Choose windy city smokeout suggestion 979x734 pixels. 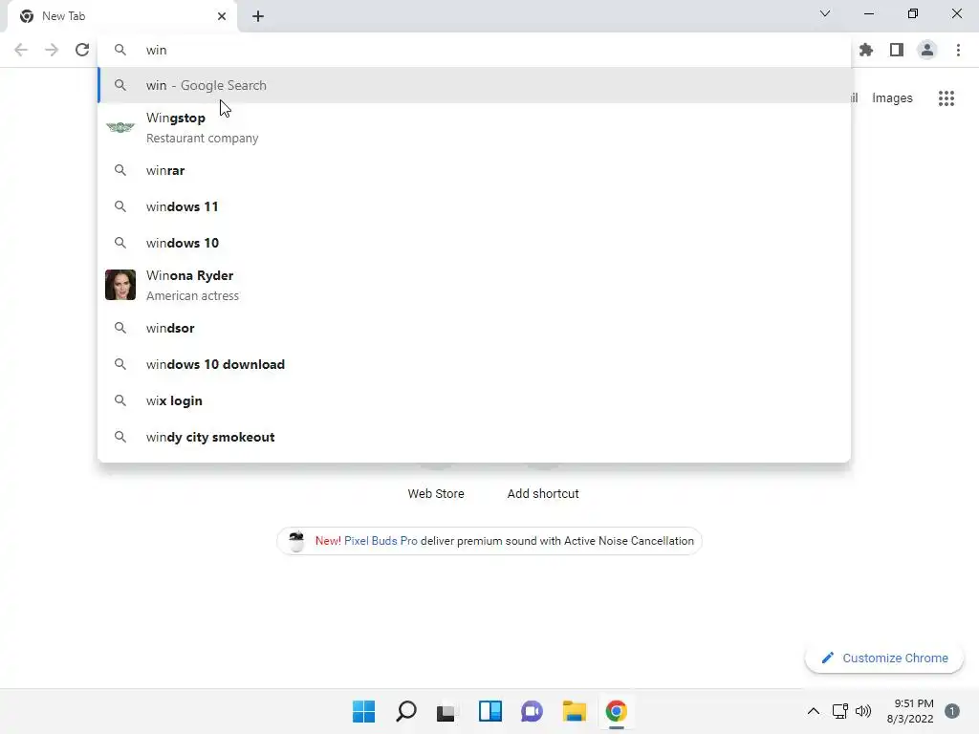(x=474, y=437)
